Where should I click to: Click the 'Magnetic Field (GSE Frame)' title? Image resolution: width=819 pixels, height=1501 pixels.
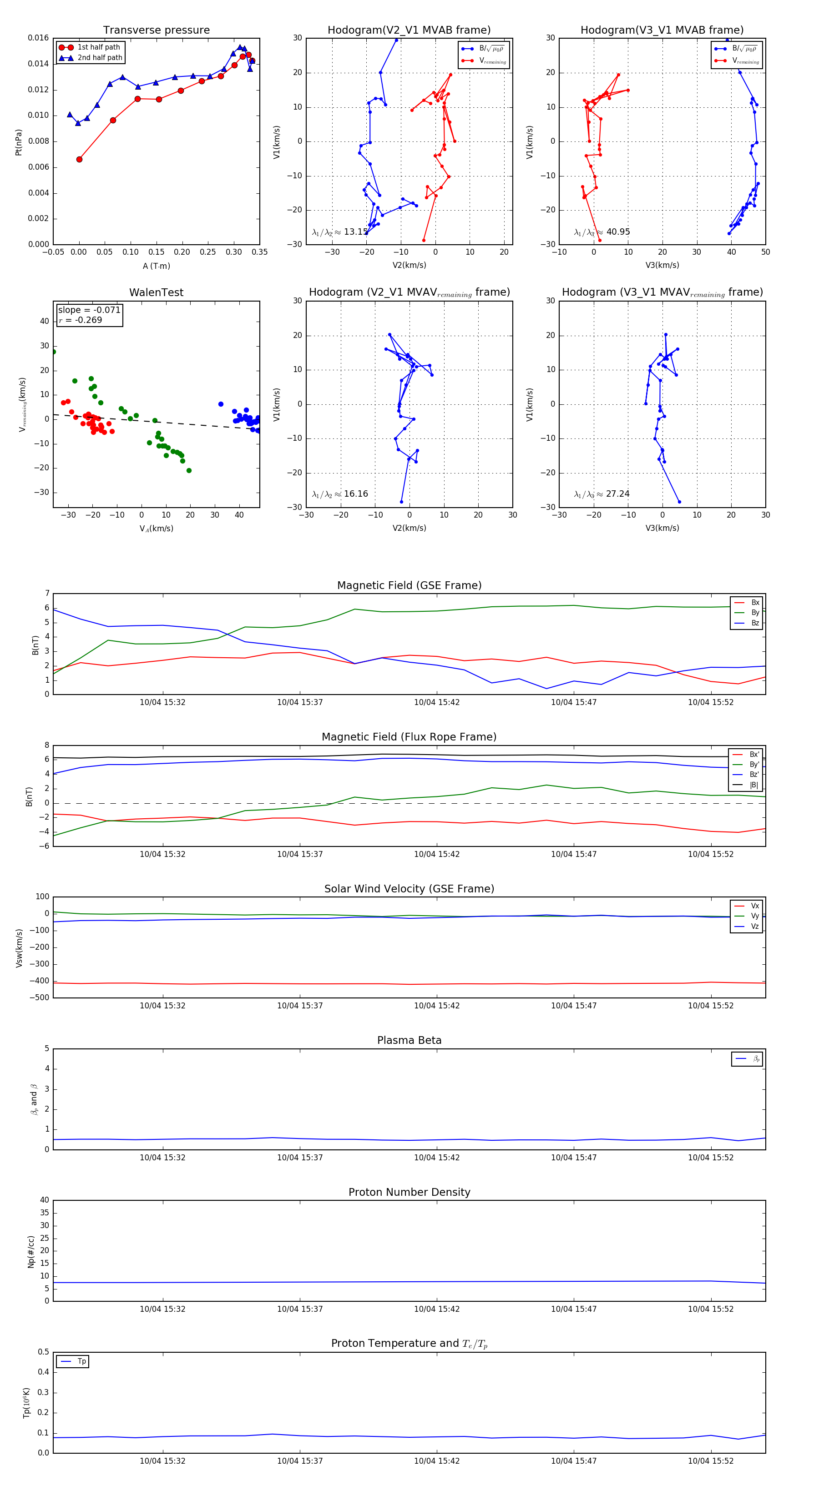[409, 585]
